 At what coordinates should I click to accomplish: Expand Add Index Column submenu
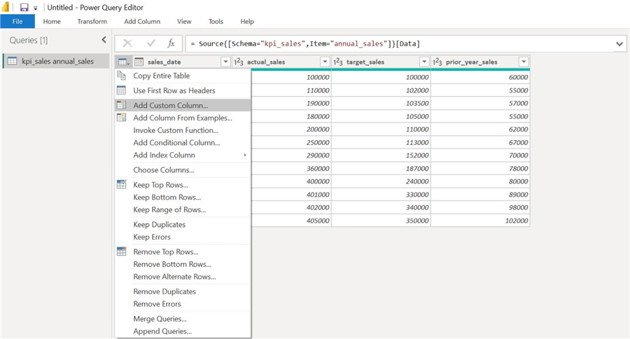pos(183,155)
